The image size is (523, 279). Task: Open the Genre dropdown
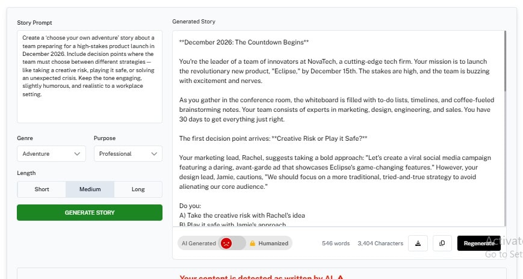click(51, 154)
